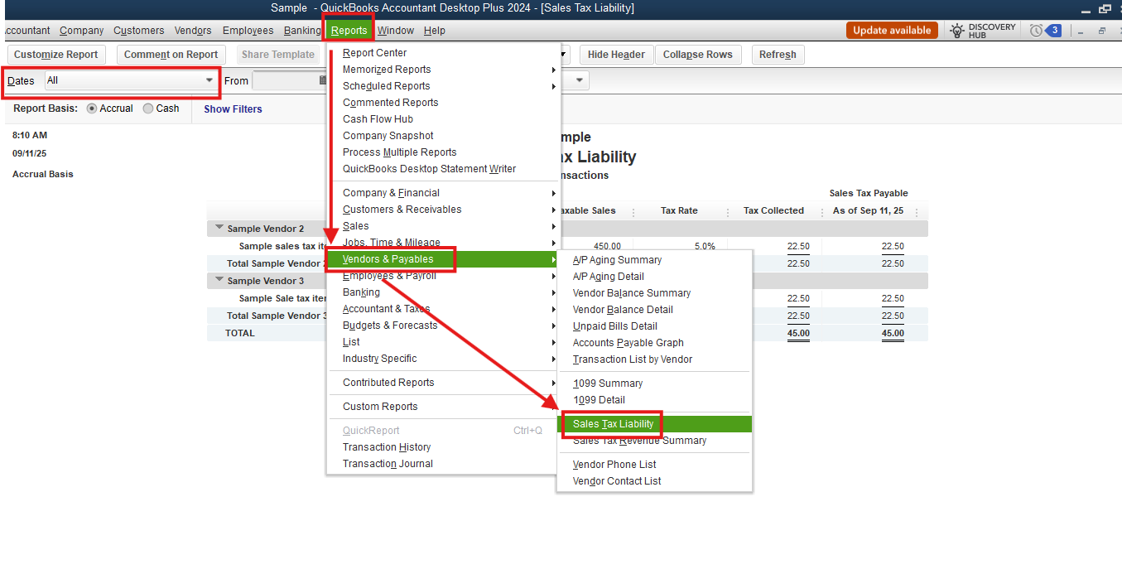The image size is (1122, 574).
Task: Click the Show Filters link
Action: (233, 109)
